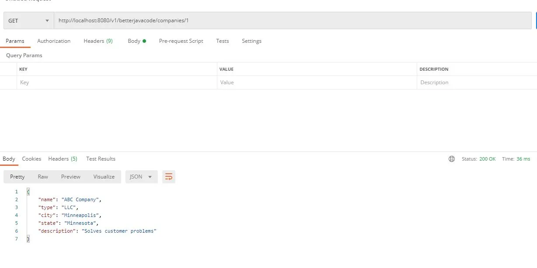Open the Visualize response view

[104, 176]
